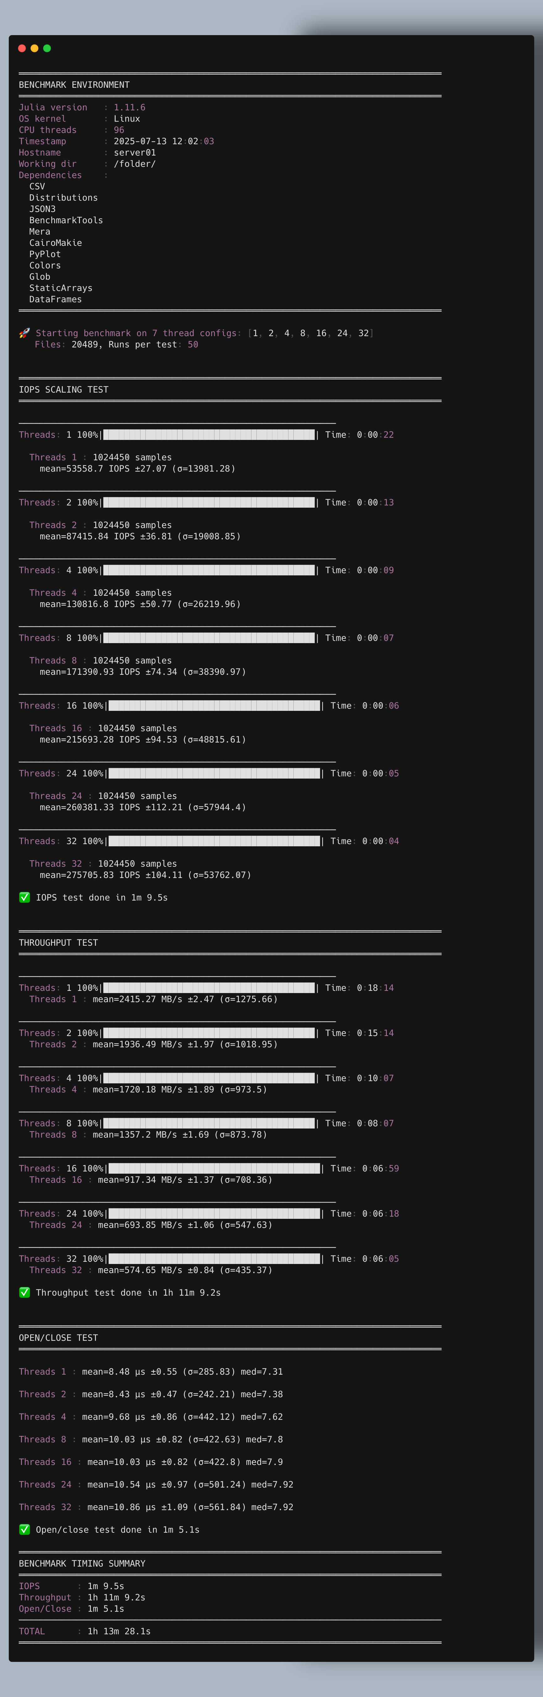Click the Julia version value 1.11.6
This screenshot has height=1697, width=543.
coord(129,107)
